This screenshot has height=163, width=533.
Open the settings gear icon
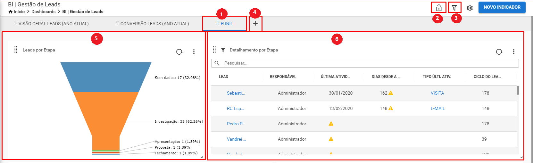(x=470, y=8)
